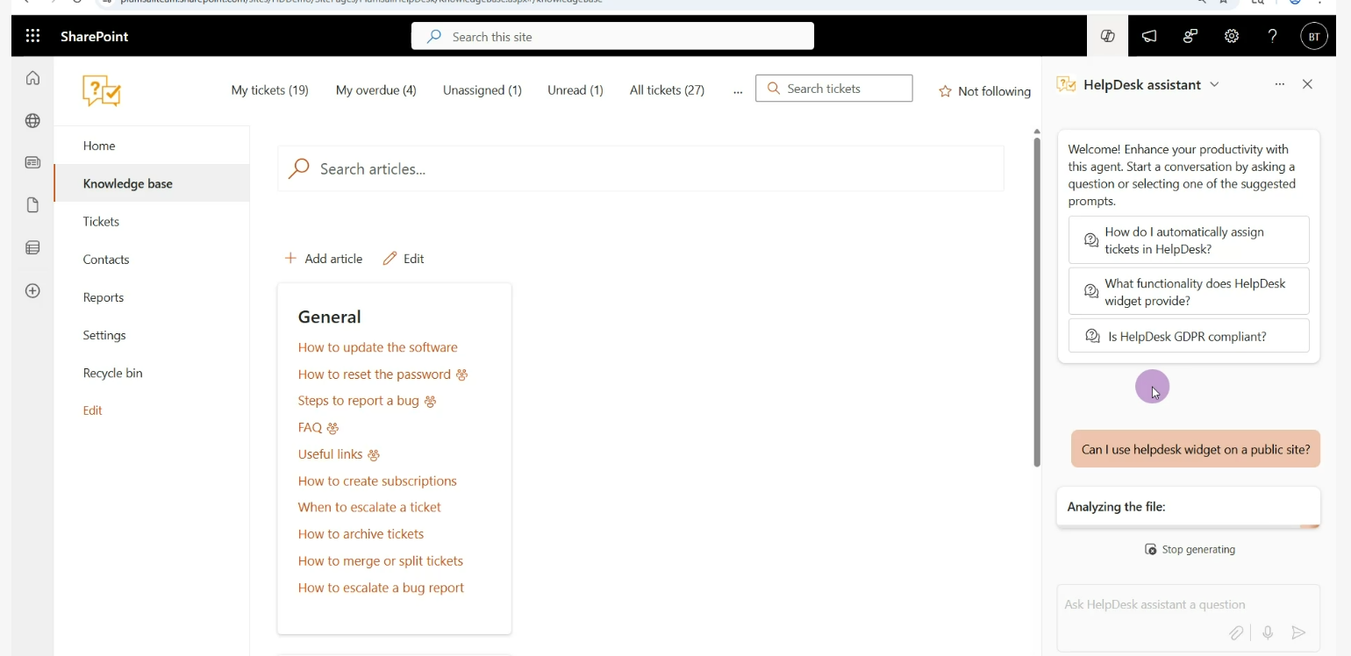Click the magnifier icon in Search articles
The width and height of the screenshot is (1351, 656).
[299, 168]
